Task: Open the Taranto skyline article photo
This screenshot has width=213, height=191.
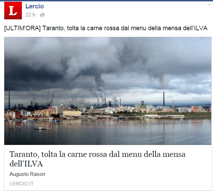Action: tap(108, 91)
